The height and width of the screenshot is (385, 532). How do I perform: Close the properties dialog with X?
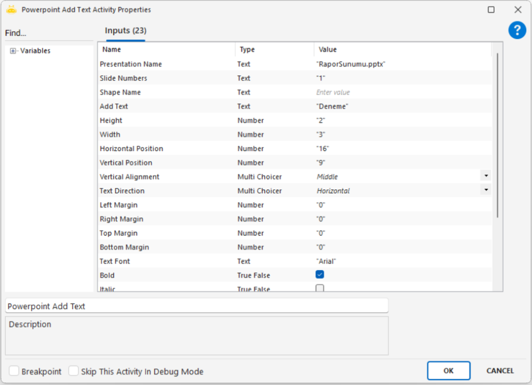(517, 10)
